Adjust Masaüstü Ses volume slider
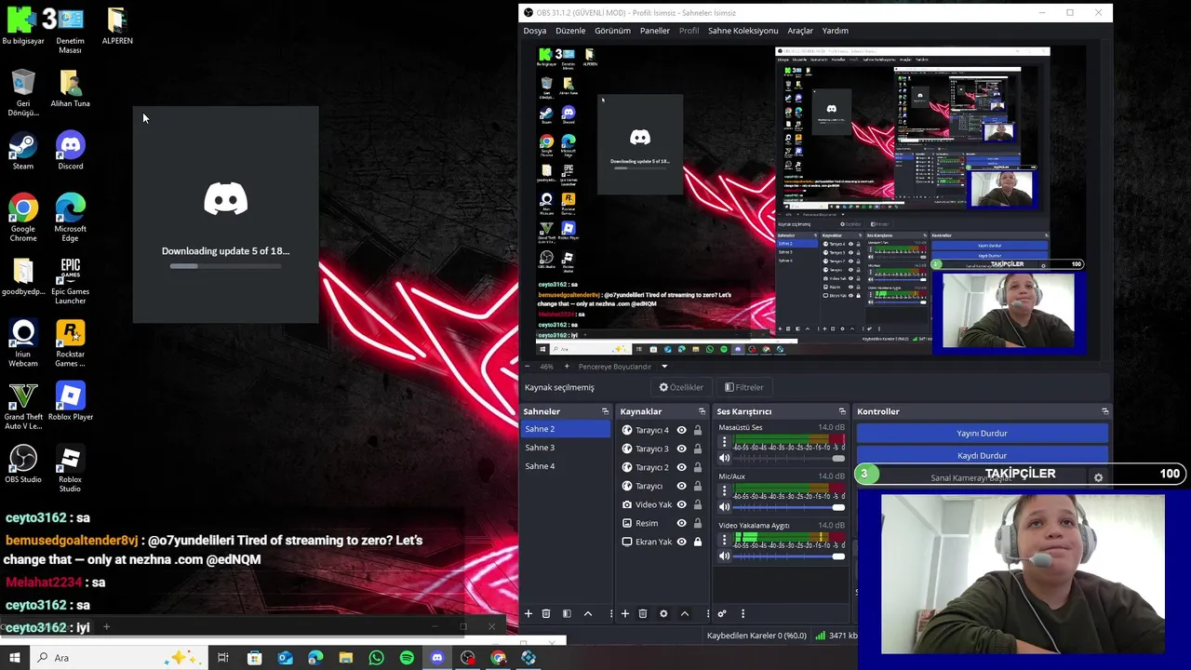The image size is (1191, 670). click(x=789, y=458)
